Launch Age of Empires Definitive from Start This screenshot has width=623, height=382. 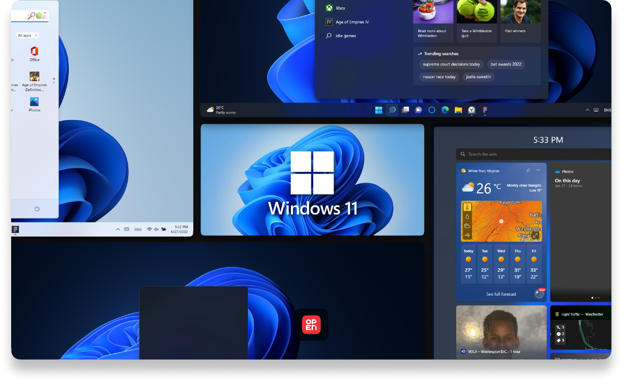click(35, 82)
